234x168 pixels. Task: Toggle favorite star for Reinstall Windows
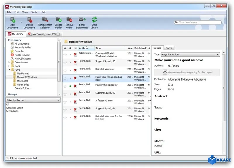click(x=65, y=70)
